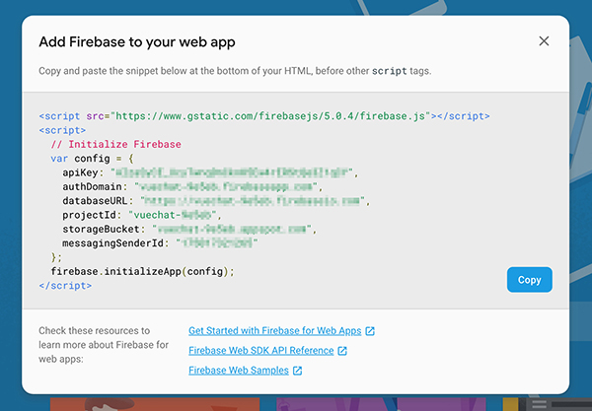The image size is (592, 411).
Task: Click external link icon beside SDK API Reference
Action: point(342,351)
